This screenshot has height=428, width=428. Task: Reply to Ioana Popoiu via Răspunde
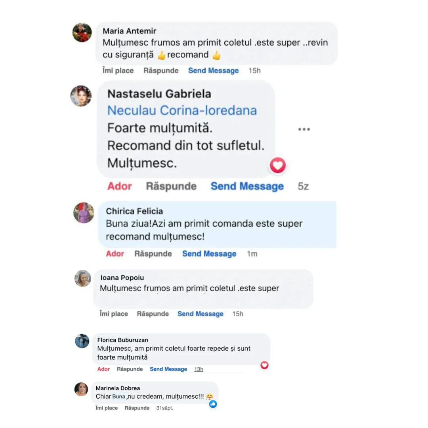(x=153, y=314)
